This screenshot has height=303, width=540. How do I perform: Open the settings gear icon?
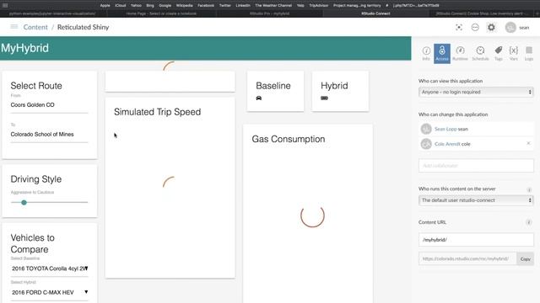[491, 28]
